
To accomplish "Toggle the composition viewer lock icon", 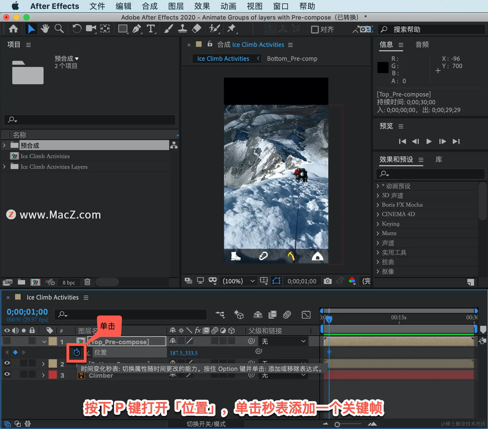I will (x=210, y=44).
